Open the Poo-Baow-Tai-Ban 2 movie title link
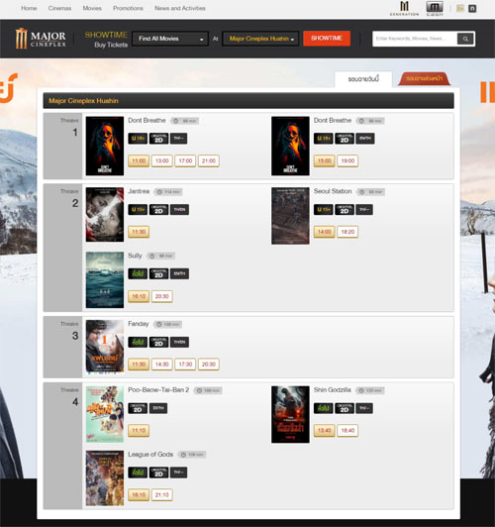This screenshot has height=527, width=495. (x=158, y=390)
